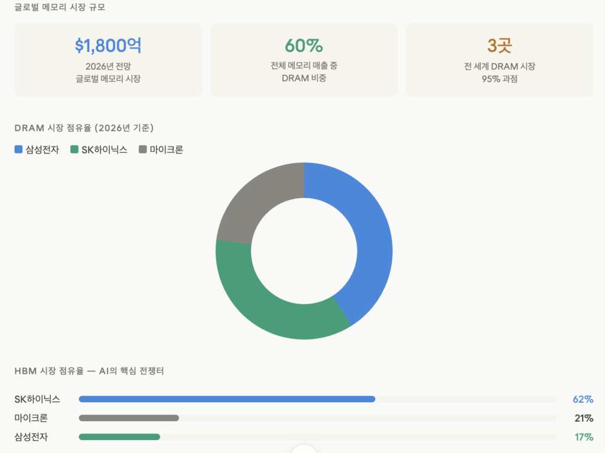The height and width of the screenshot is (453, 605).
Task: Click the 3곳 statistic value
Action: pyautogui.click(x=500, y=45)
